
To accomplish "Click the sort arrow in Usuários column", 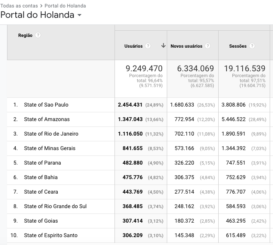I will click(x=163, y=46).
